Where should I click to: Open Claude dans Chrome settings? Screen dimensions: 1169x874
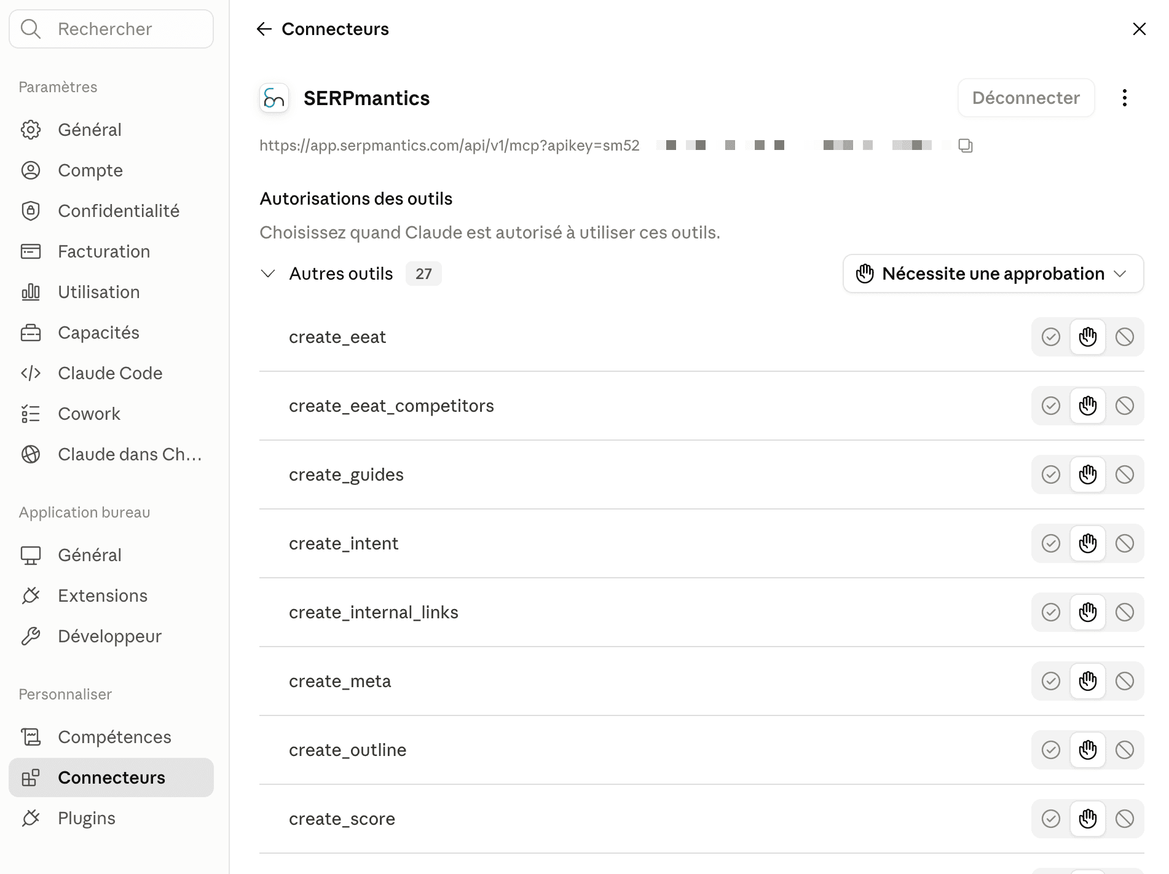click(111, 454)
